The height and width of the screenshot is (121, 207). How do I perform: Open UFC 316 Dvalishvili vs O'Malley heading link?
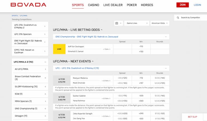pyautogui.click(x=77, y=68)
